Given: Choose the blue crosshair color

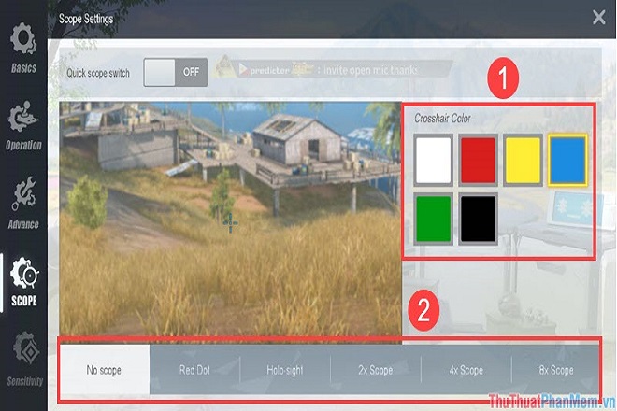Looking at the screenshot, I should point(567,160).
